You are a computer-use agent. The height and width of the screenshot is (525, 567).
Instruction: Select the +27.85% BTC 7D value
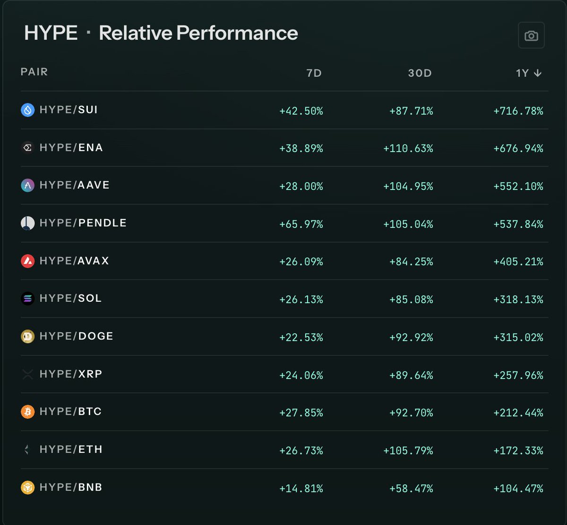(301, 413)
